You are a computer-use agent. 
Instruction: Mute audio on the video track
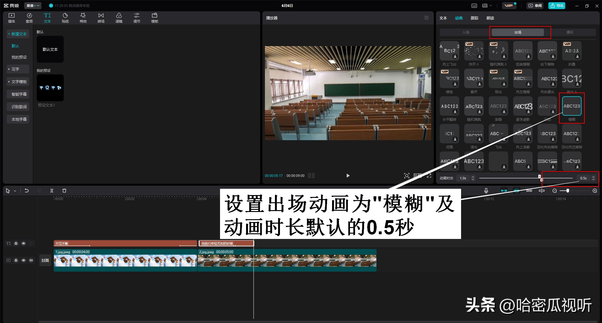[x=31, y=260]
